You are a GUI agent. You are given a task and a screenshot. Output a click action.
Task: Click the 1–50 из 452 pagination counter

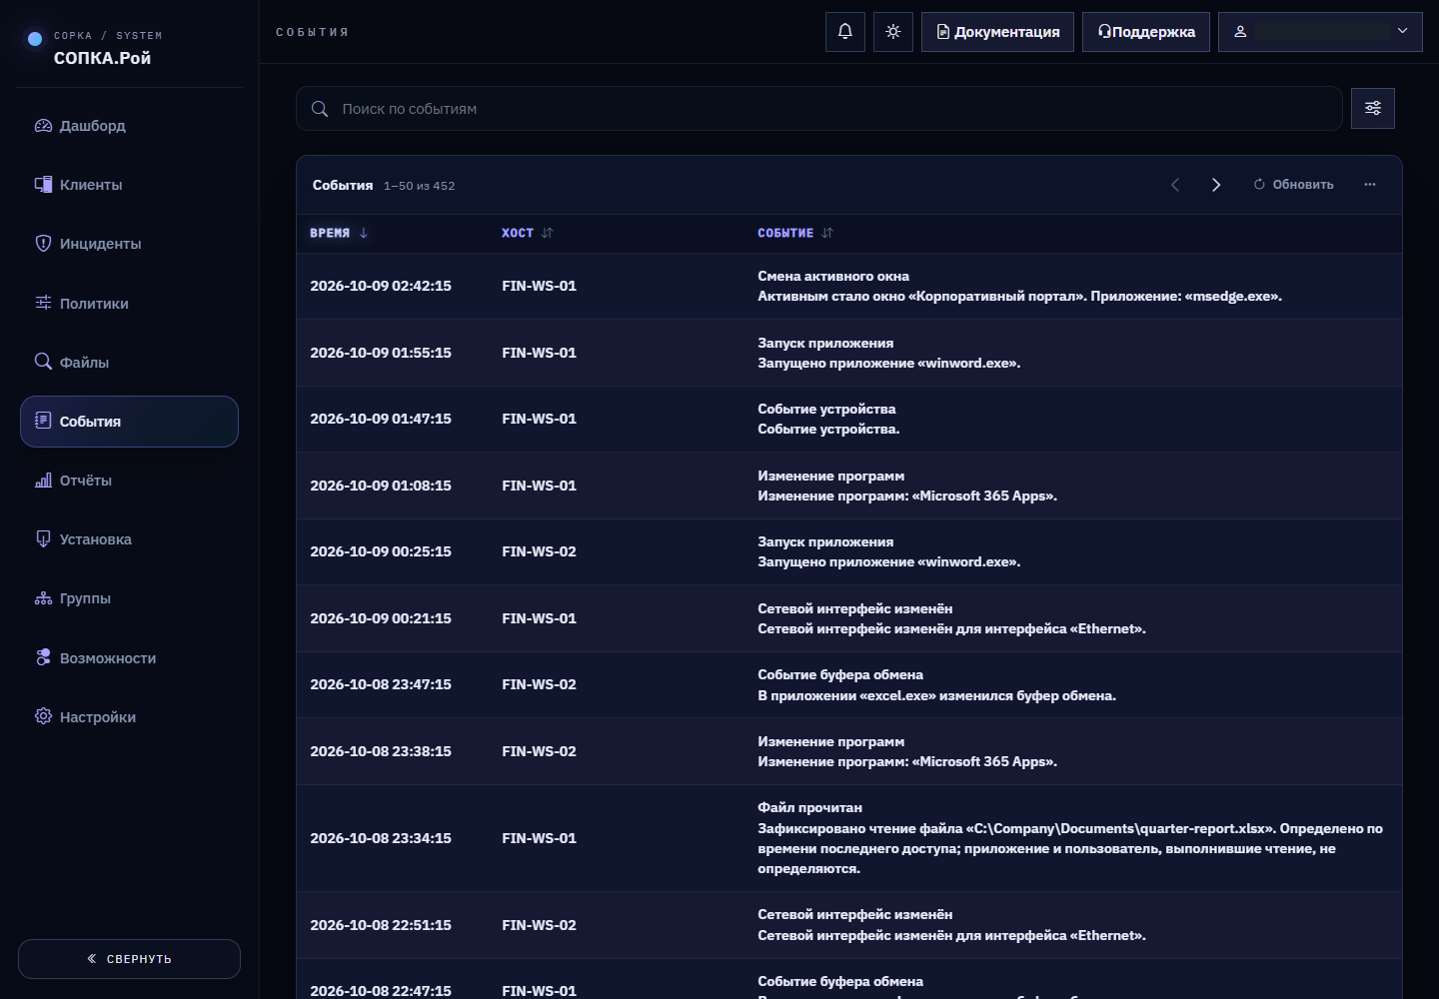point(420,186)
